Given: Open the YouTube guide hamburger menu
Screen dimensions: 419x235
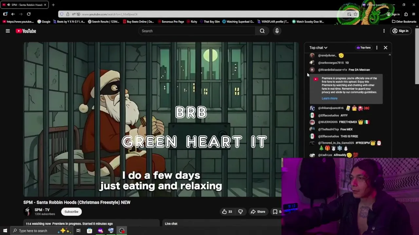Looking at the screenshot, I should click(8, 31).
